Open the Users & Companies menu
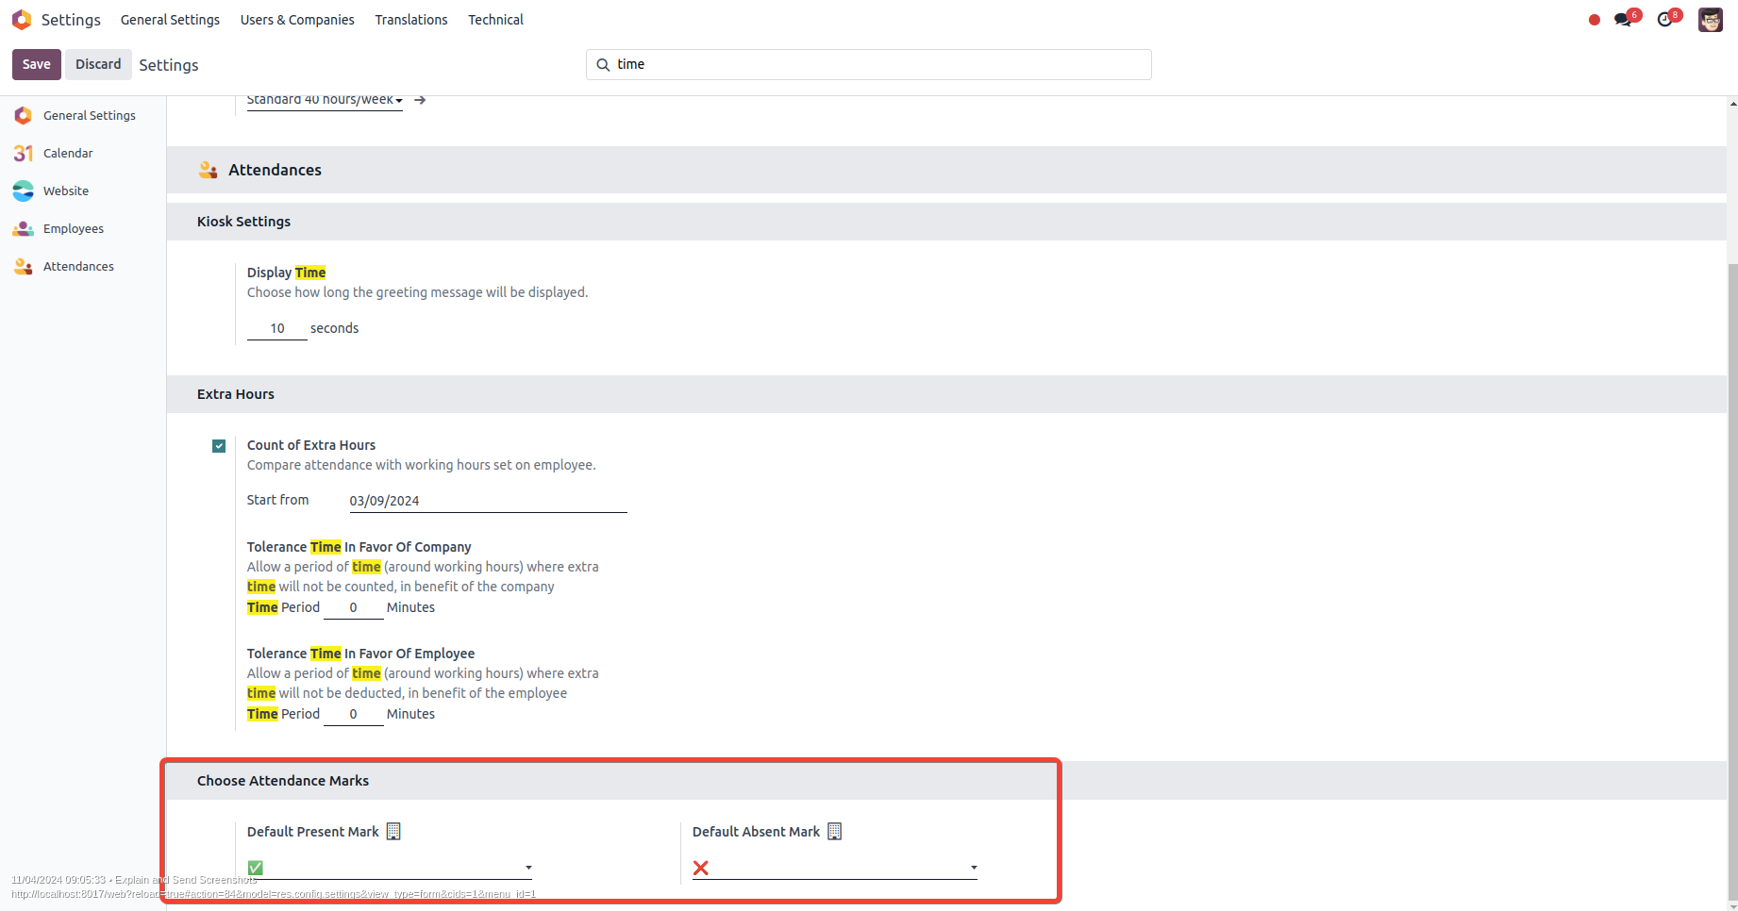This screenshot has height=911, width=1738. [x=297, y=20]
